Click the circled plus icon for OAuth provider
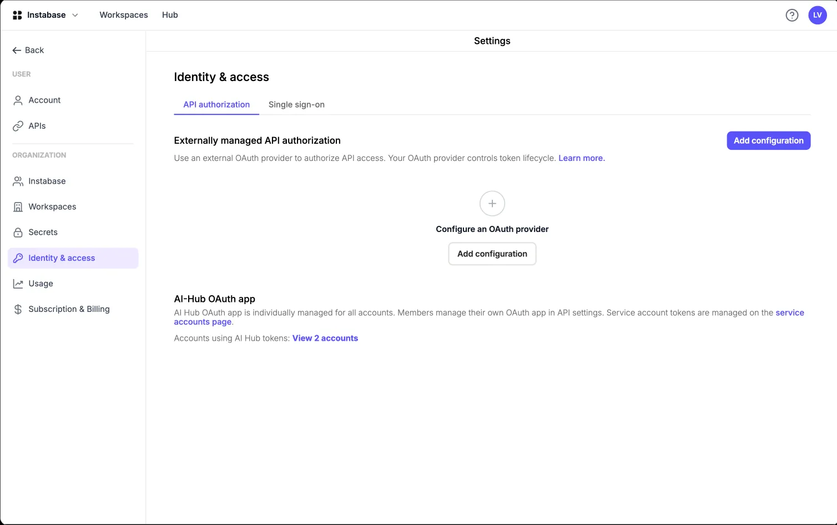Image resolution: width=837 pixels, height=525 pixels. click(492, 204)
